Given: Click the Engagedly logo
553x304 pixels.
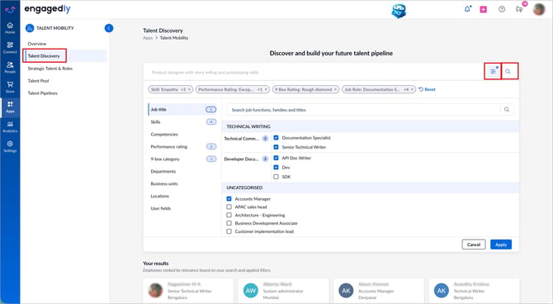Looking at the screenshot, I should click(47, 9).
